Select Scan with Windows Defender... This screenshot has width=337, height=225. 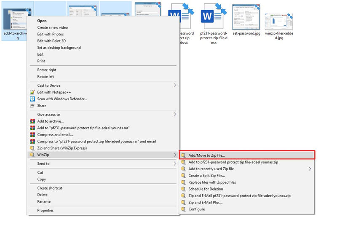62,99
